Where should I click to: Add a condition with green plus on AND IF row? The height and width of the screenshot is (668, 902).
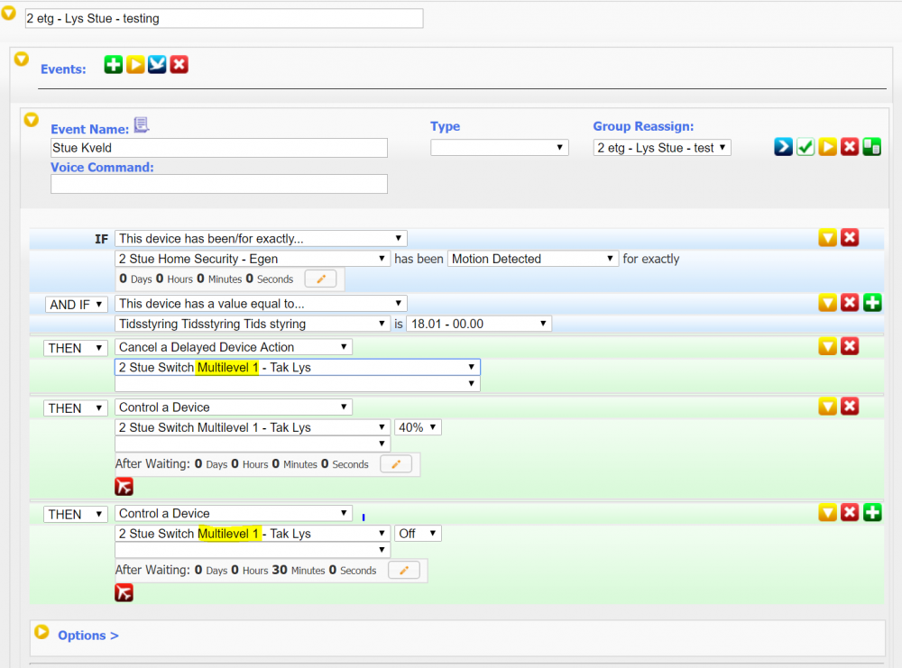pyautogui.click(x=872, y=304)
